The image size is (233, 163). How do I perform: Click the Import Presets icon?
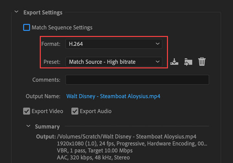[188, 62]
